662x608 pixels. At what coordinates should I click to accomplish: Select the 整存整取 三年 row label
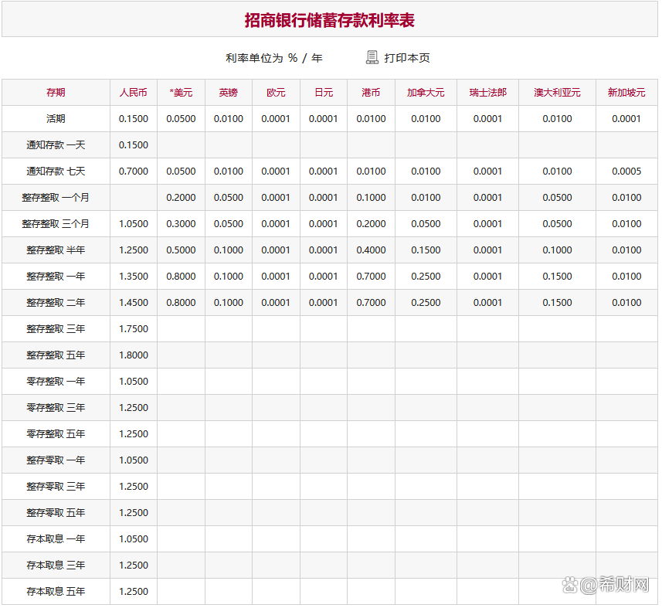point(56,328)
